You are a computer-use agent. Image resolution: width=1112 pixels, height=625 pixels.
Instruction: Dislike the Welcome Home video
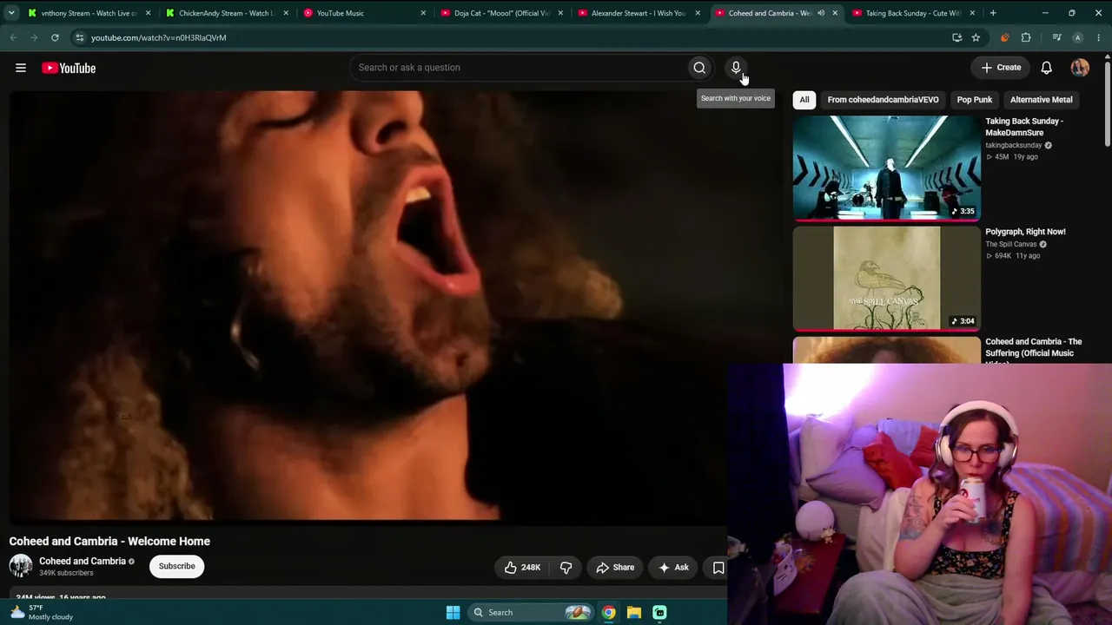tap(566, 568)
